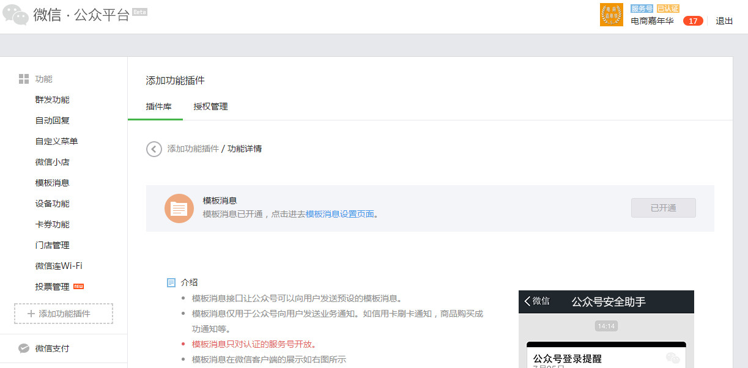Click the back arrow circle icon
This screenshot has width=748, height=368.
pos(154,149)
